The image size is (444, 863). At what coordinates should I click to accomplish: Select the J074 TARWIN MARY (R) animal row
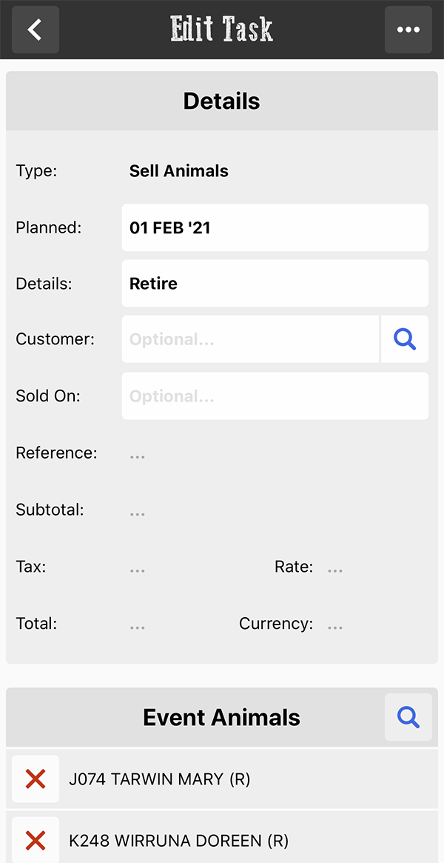(222, 779)
